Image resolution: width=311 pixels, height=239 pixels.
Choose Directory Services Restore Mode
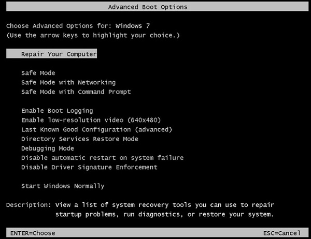coord(79,139)
